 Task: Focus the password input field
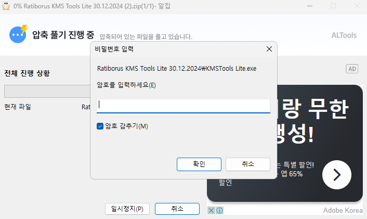[x=183, y=106]
